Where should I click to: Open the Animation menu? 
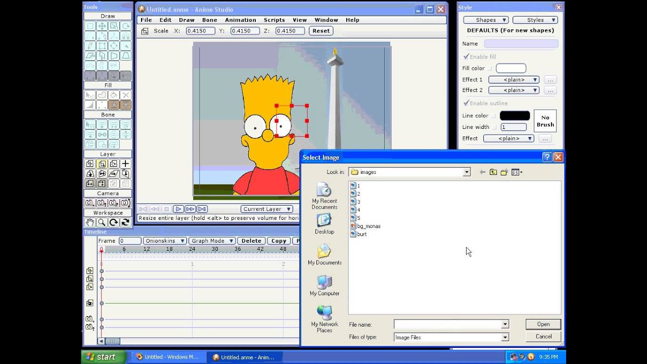tap(240, 20)
